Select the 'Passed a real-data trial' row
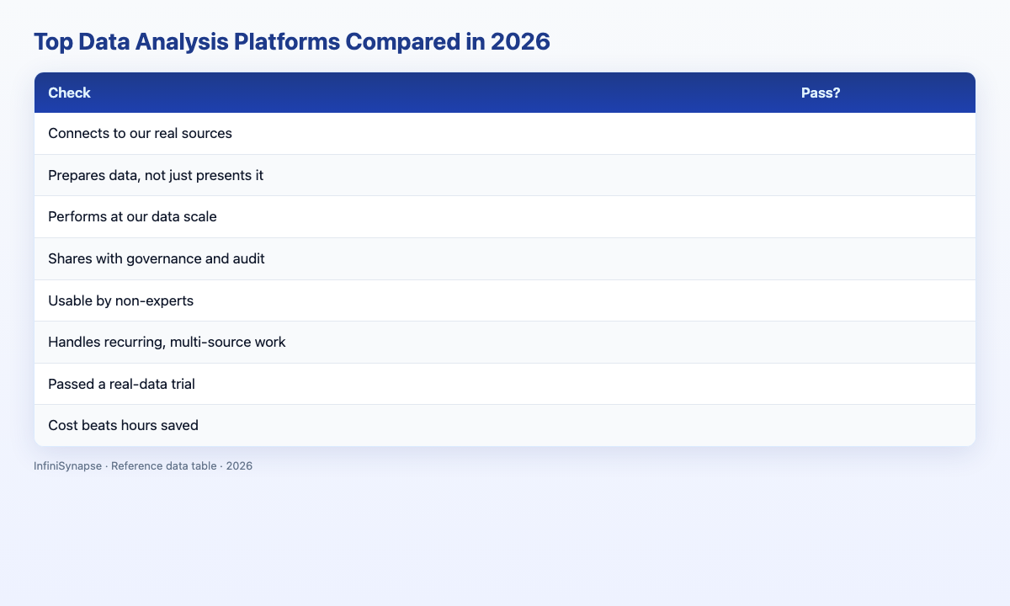Image resolution: width=1010 pixels, height=606 pixels. [505, 384]
